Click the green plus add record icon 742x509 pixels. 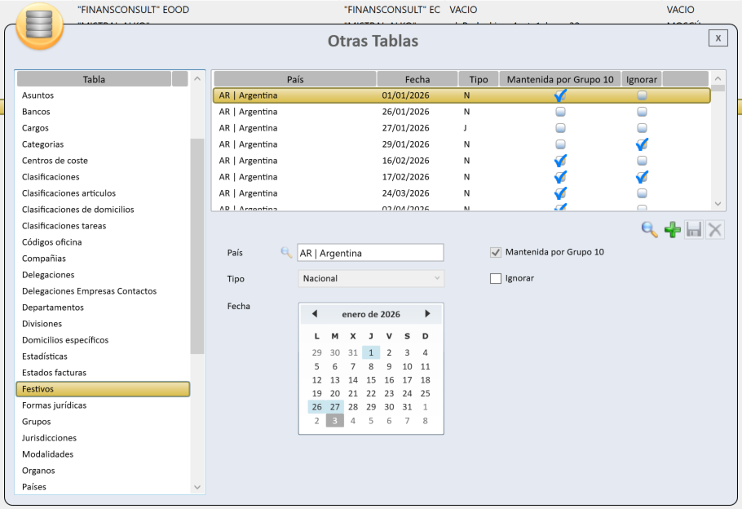click(x=672, y=231)
